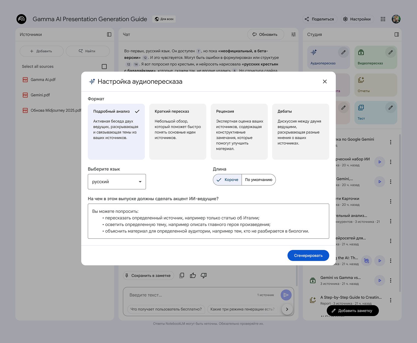Select the По умолчанию length option

tap(258, 180)
